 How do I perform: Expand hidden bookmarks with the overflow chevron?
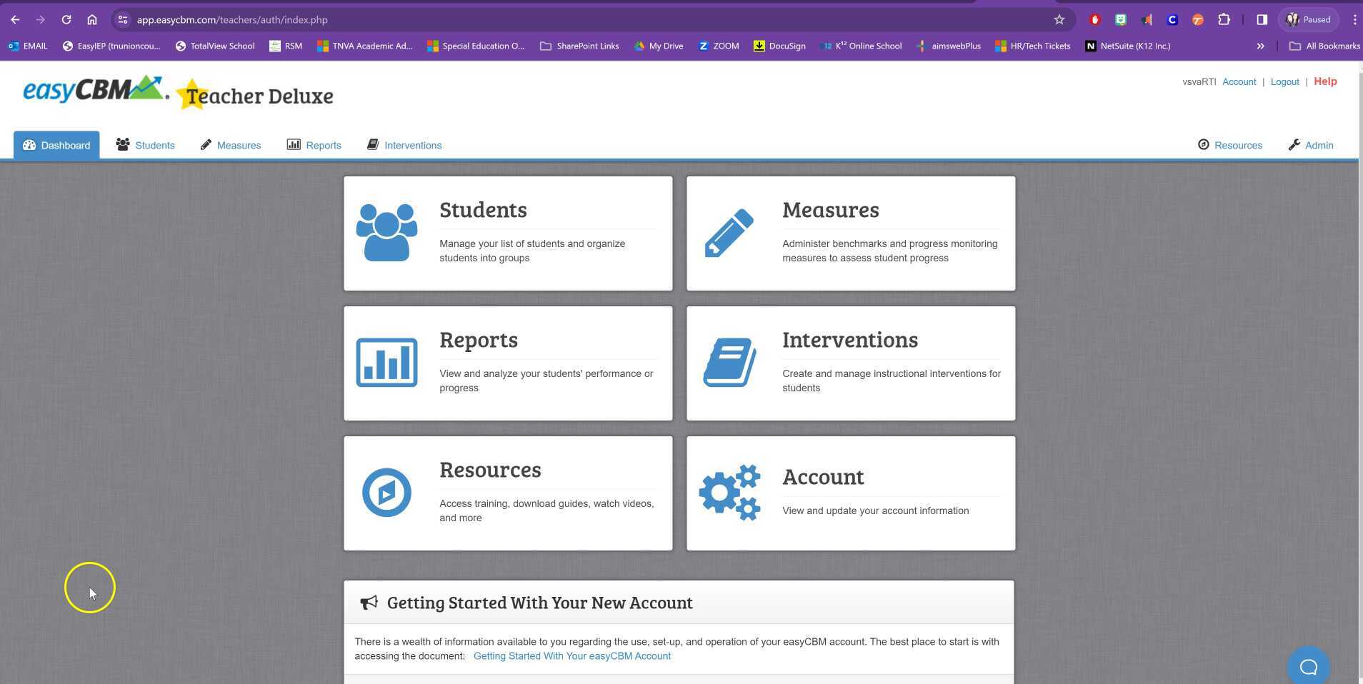pos(1261,45)
